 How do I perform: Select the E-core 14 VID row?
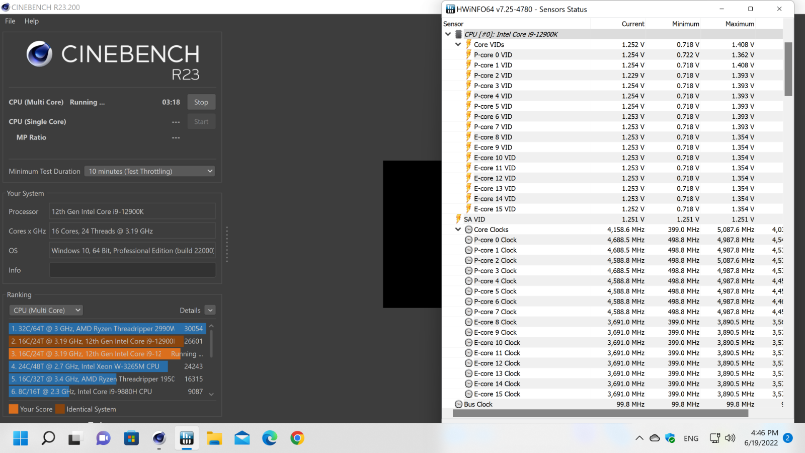pyautogui.click(x=612, y=199)
